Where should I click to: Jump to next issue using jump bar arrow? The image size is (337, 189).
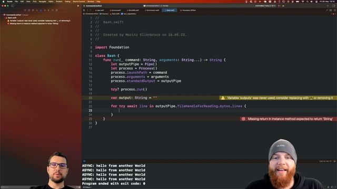click(x=335, y=14)
